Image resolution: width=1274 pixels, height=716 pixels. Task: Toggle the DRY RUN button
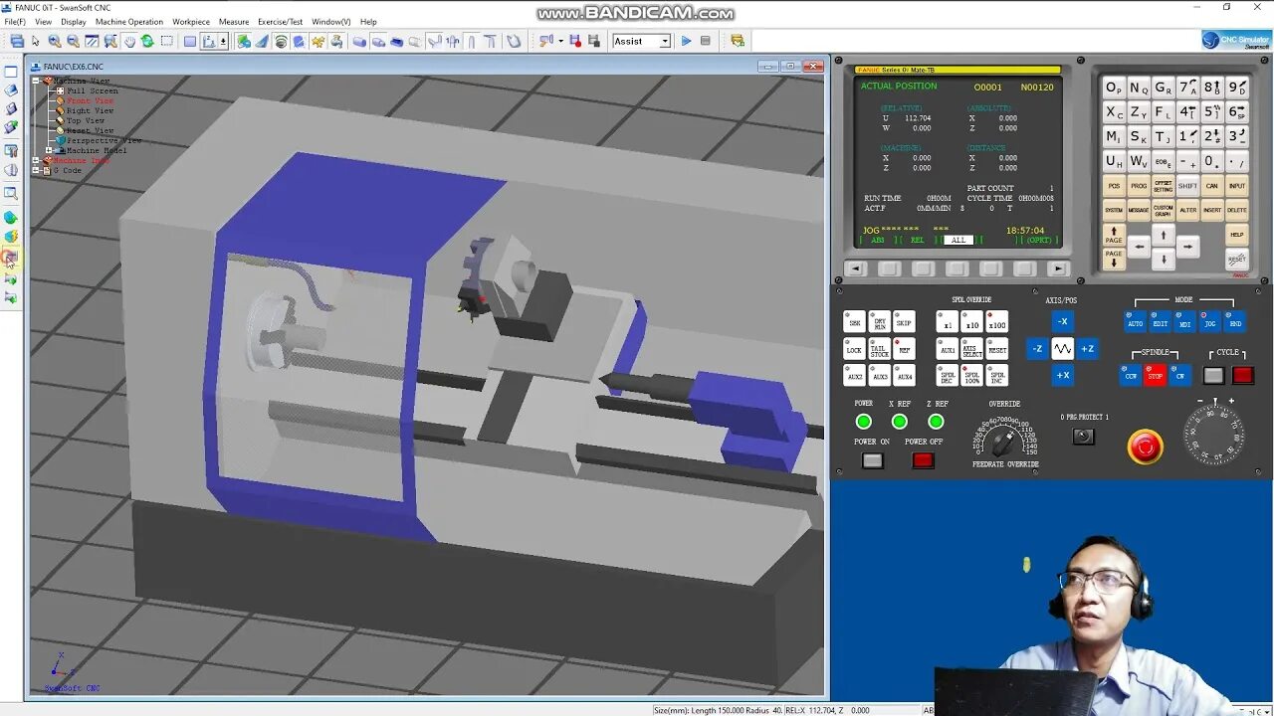coord(880,321)
